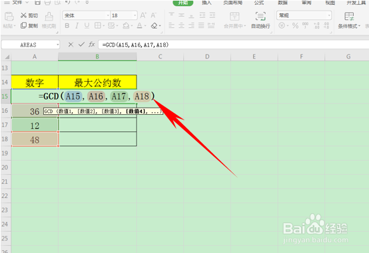Switch to the Start (开始) tab
This screenshot has width=369, height=253.
pyautogui.click(x=183, y=3)
